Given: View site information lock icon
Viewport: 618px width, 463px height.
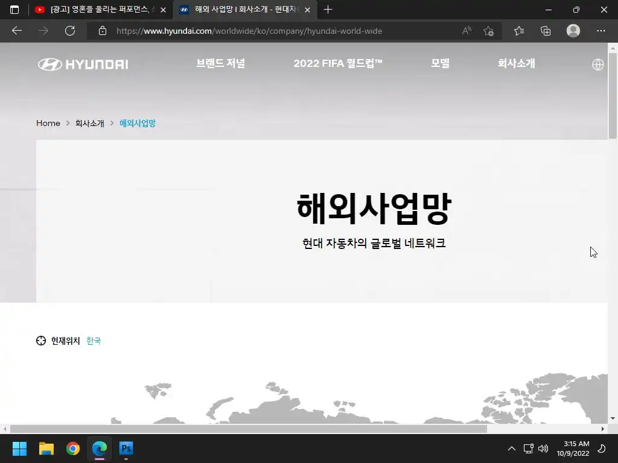Looking at the screenshot, I should click(103, 31).
